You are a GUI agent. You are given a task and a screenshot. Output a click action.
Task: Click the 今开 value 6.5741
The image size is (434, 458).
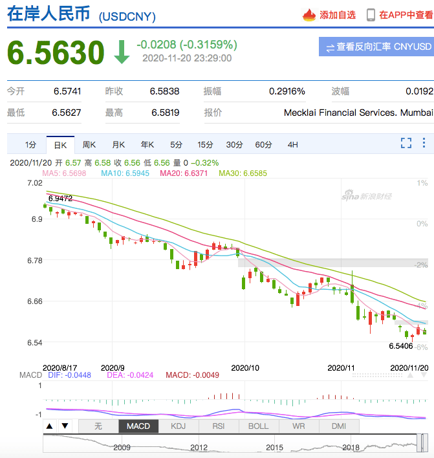point(67,91)
